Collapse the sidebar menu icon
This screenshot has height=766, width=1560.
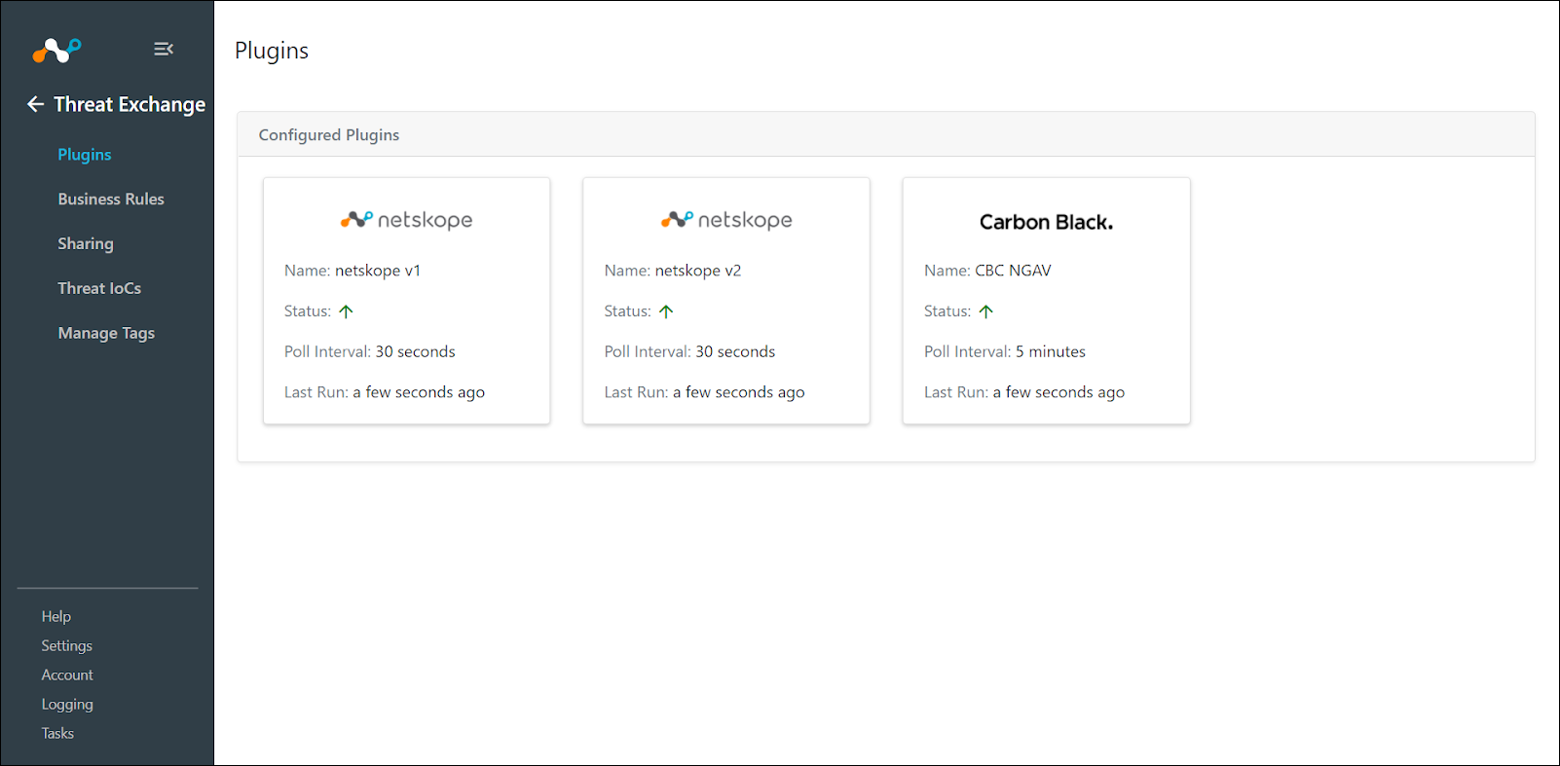tap(164, 49)
